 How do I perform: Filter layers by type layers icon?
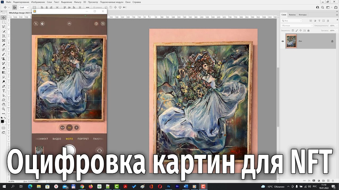(x=319, y=21)
